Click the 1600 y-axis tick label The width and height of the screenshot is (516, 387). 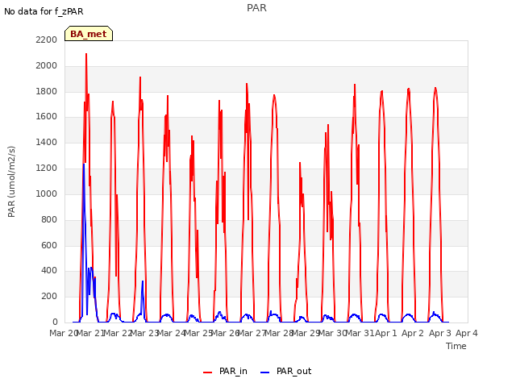[47, 116]
